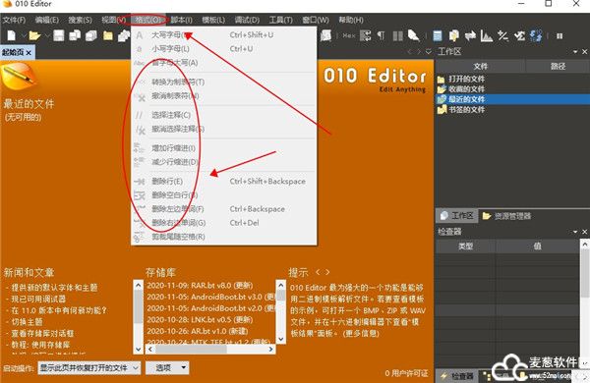
Task: Click the column mode icon
Action: (397, 35)
